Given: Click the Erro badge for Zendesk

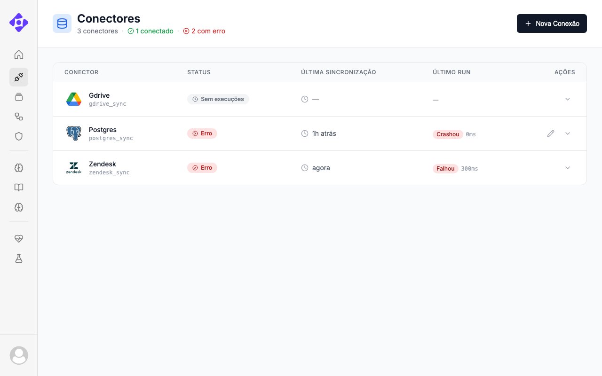Looking at the screenshot, I should 202,168.
